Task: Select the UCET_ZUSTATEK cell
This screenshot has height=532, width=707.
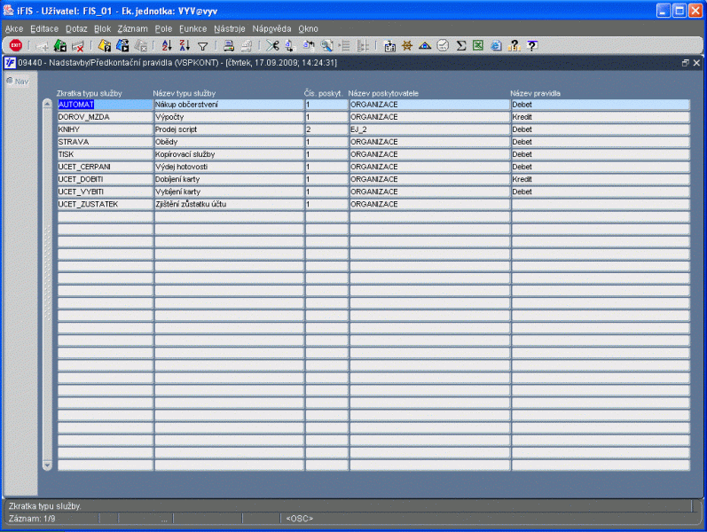Action: click(105, 204)
